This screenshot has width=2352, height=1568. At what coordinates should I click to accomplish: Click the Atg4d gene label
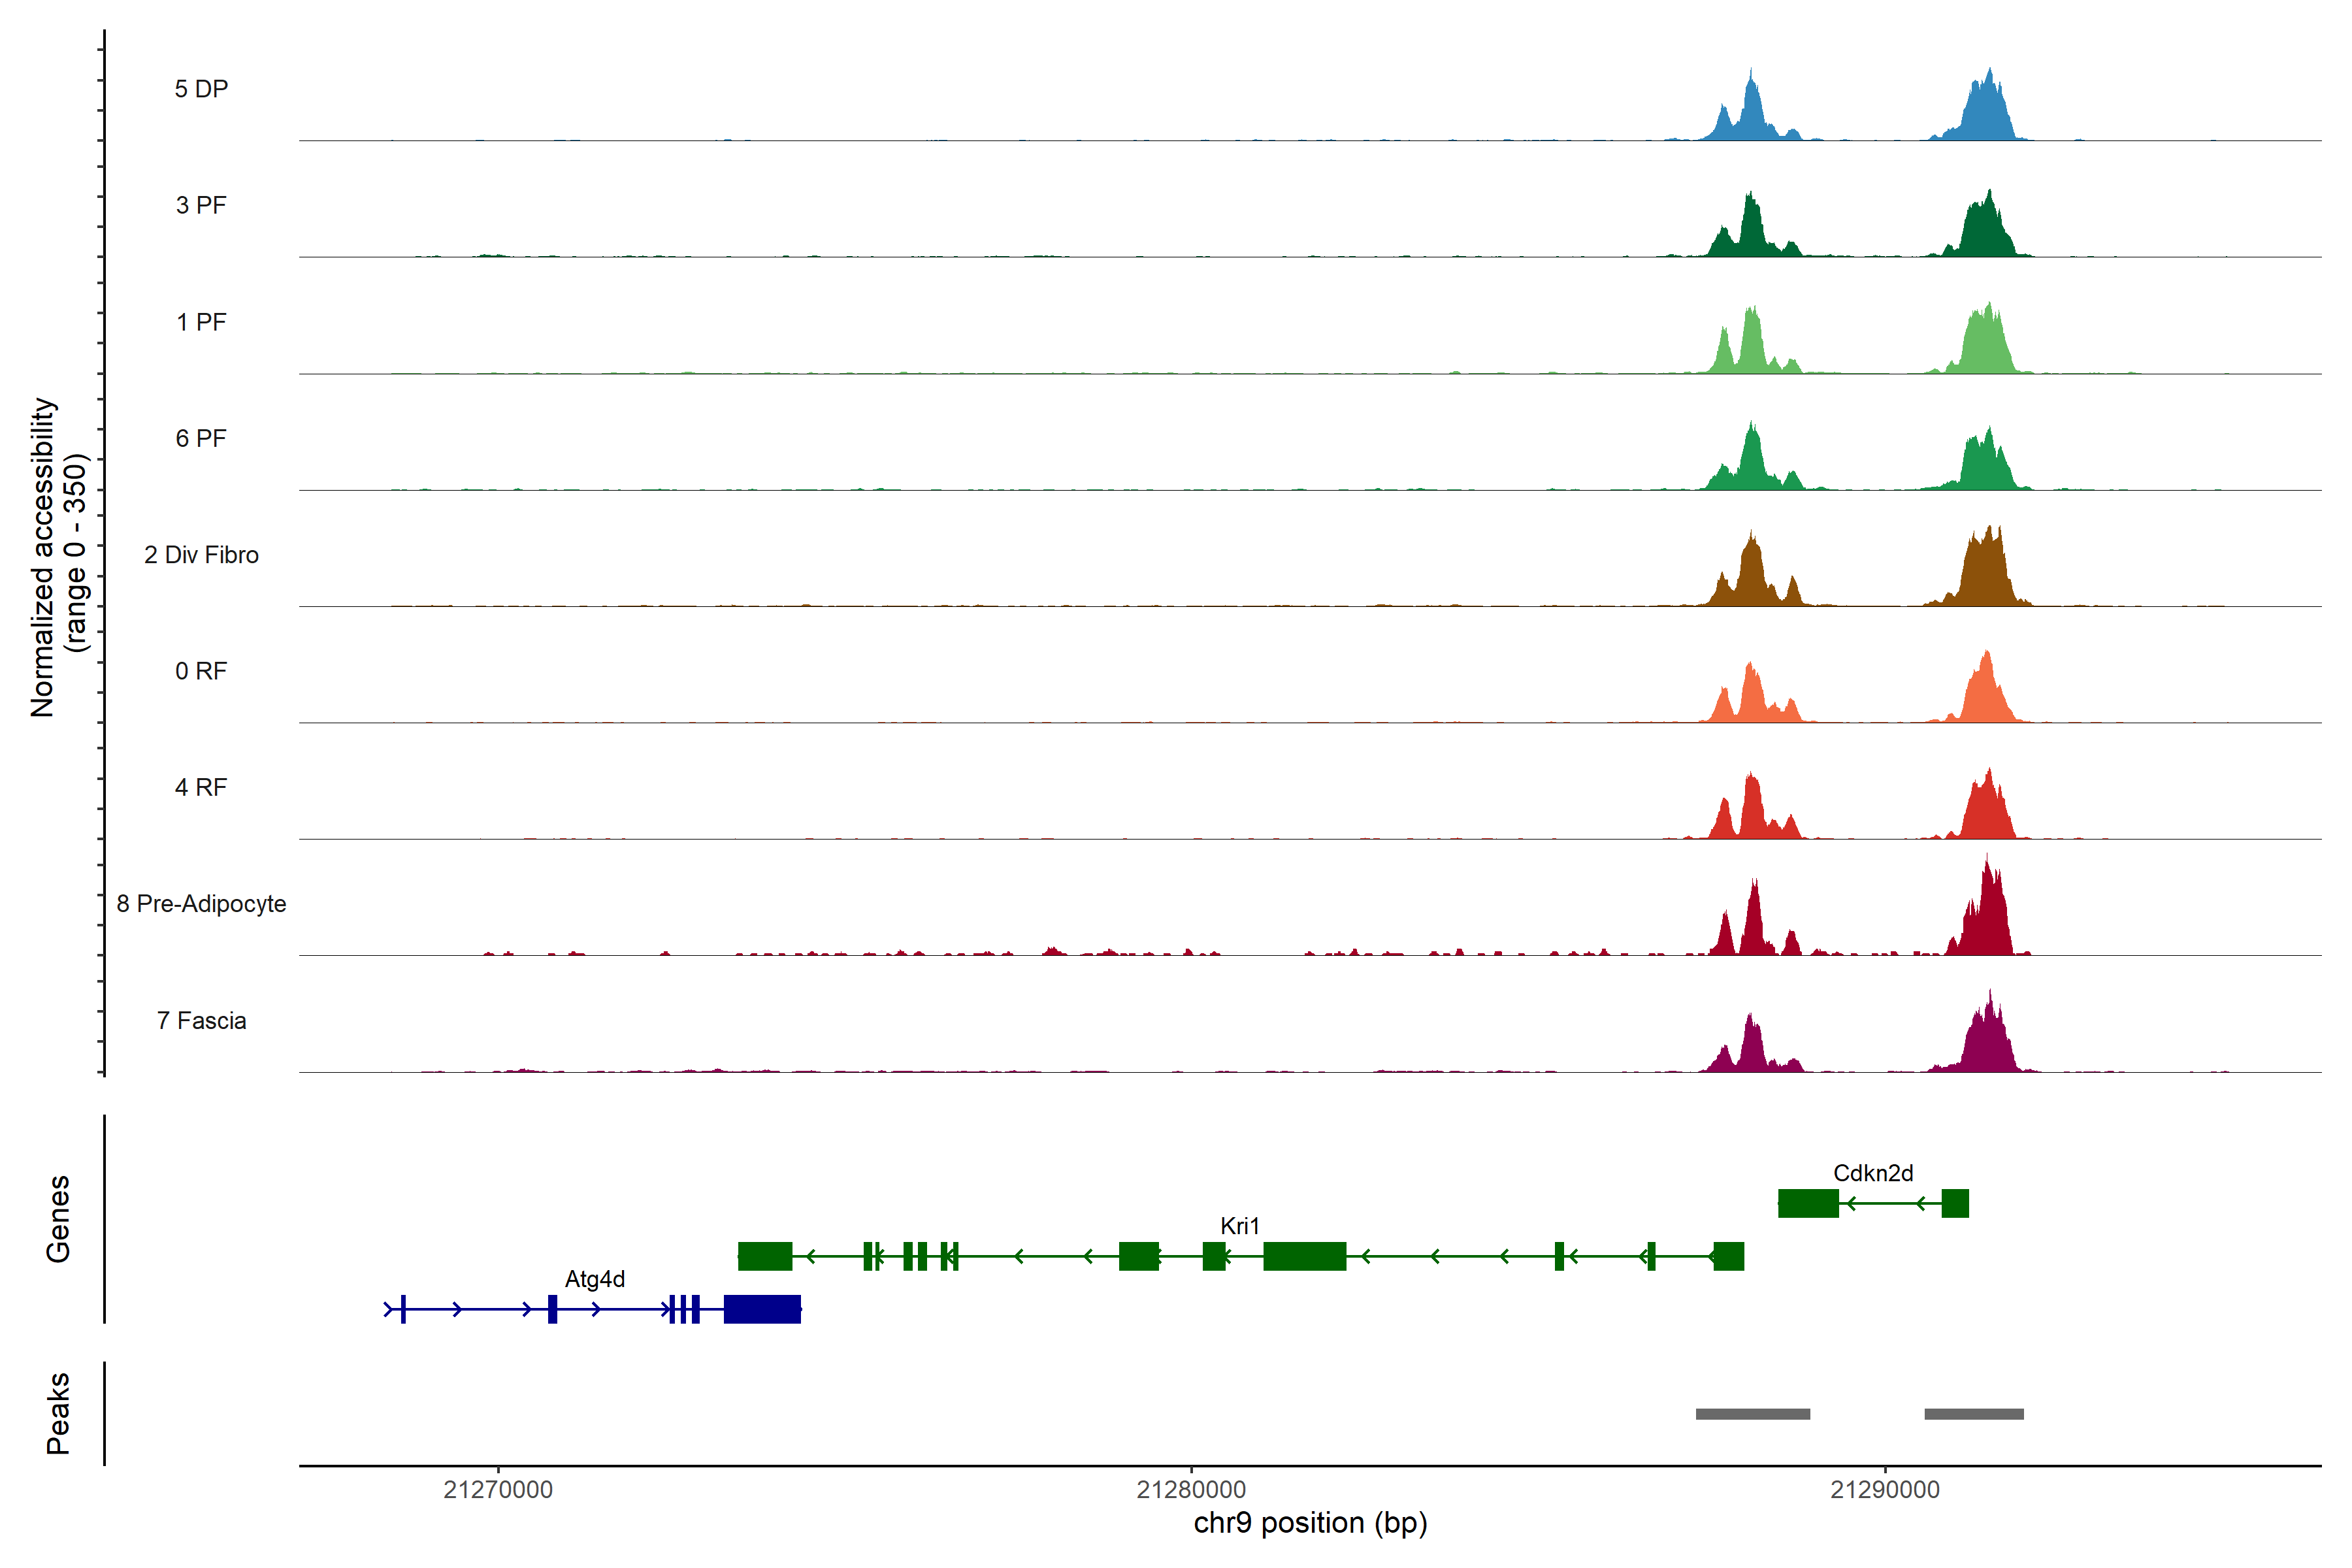coord(594,1279)
